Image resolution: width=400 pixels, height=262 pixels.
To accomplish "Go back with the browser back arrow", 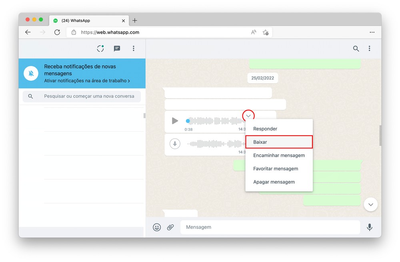I will pos(28,32).
